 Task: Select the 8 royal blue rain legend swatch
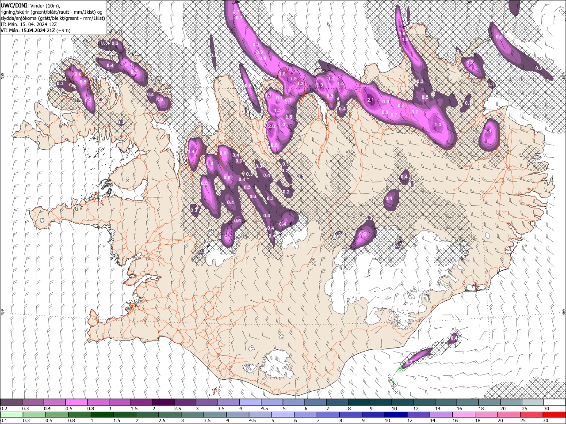[x=350, y=415]
